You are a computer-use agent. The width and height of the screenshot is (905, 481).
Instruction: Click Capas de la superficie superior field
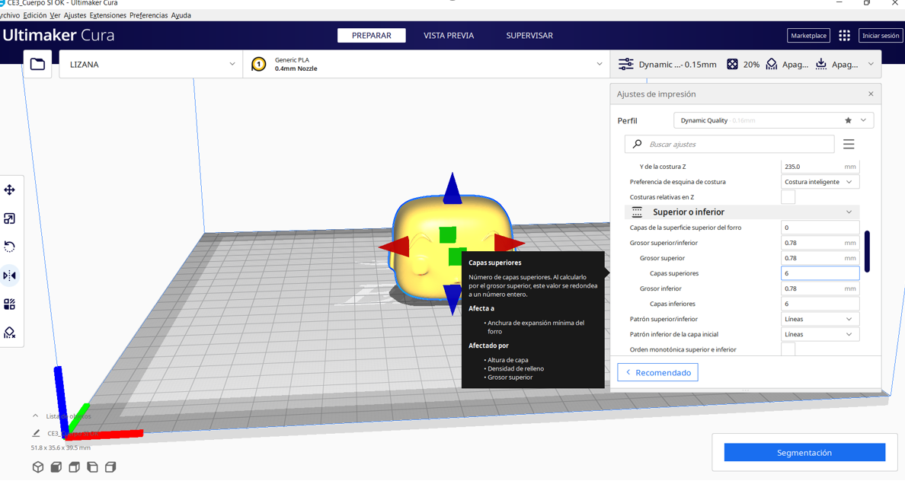(820, 228)
